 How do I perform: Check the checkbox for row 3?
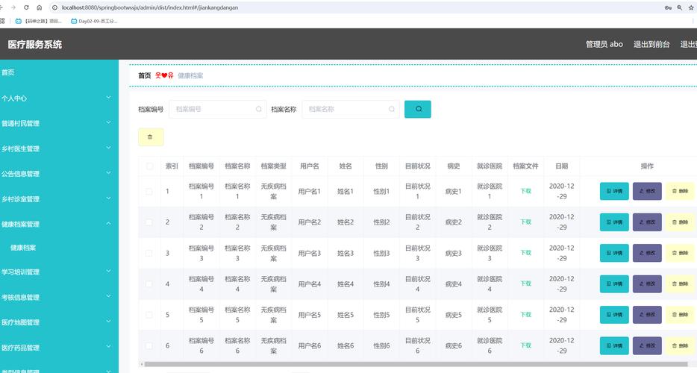(149, 253)
